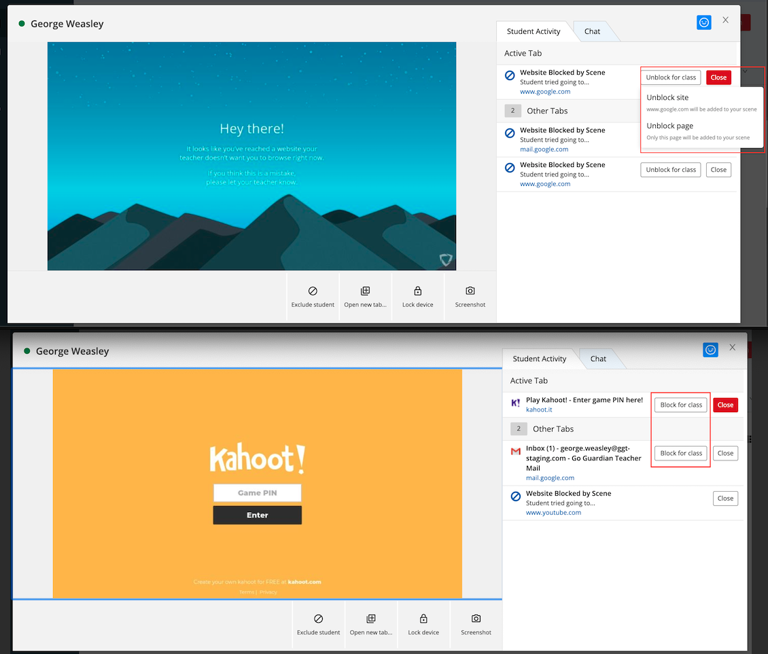
Task: Click Block for class for mail.google.com inbox
Action: [681, 453]
